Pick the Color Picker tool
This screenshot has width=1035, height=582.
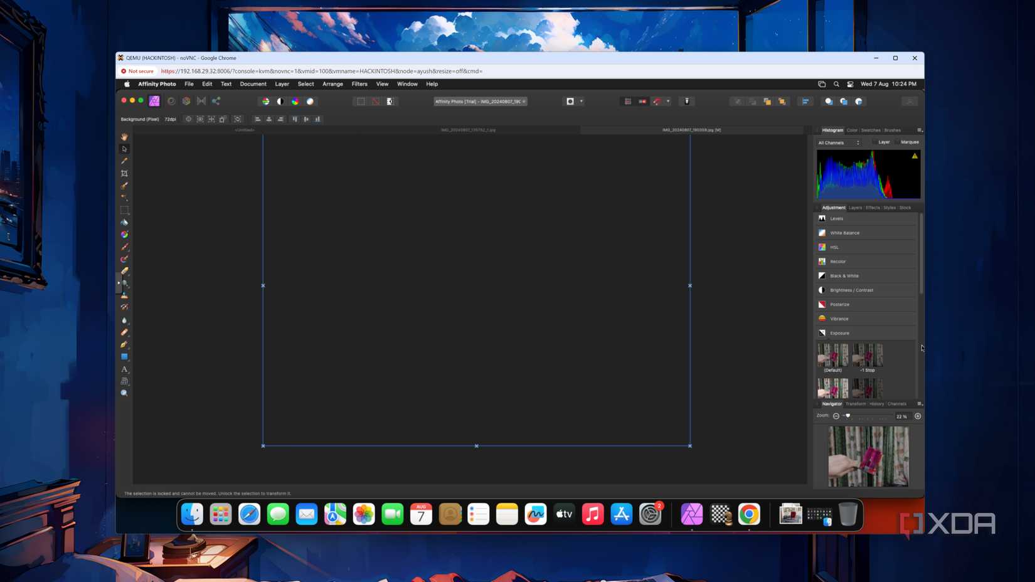tap(125, 161)
